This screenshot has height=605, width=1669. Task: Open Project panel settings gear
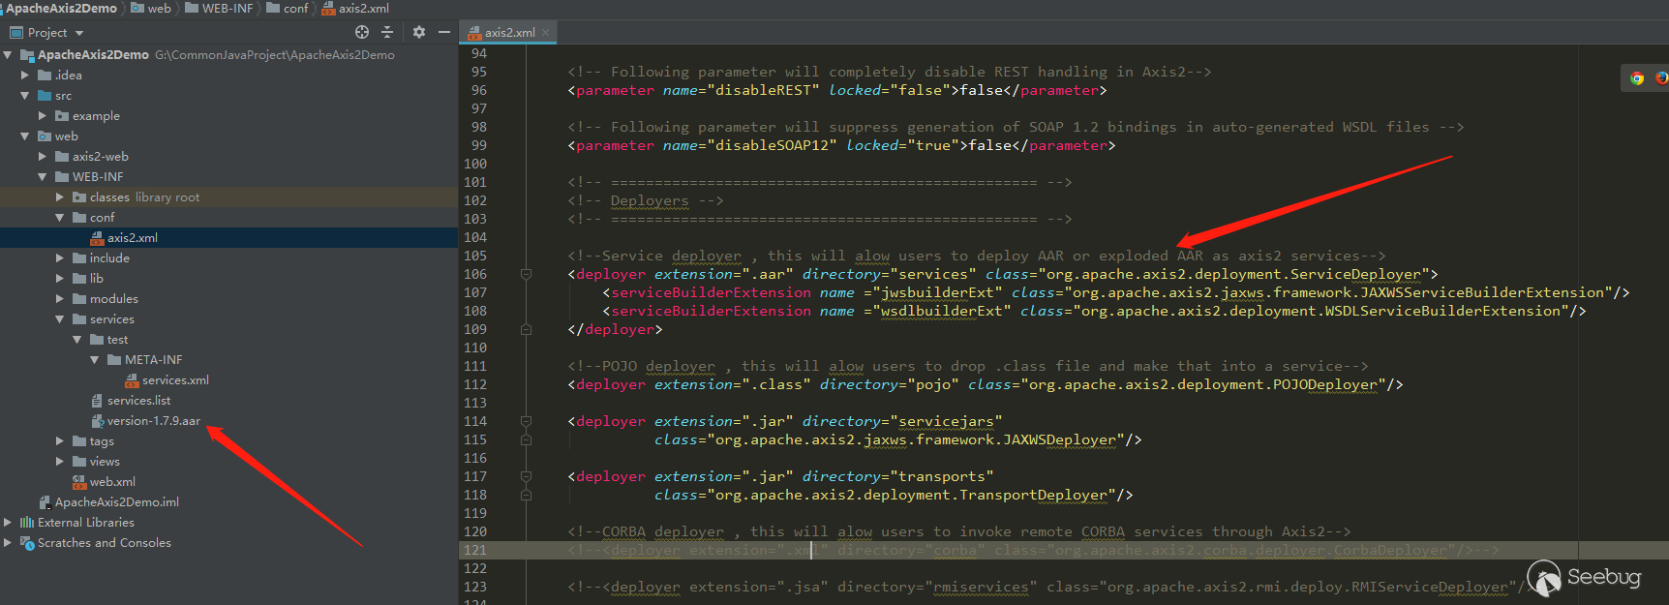point(419,32)
